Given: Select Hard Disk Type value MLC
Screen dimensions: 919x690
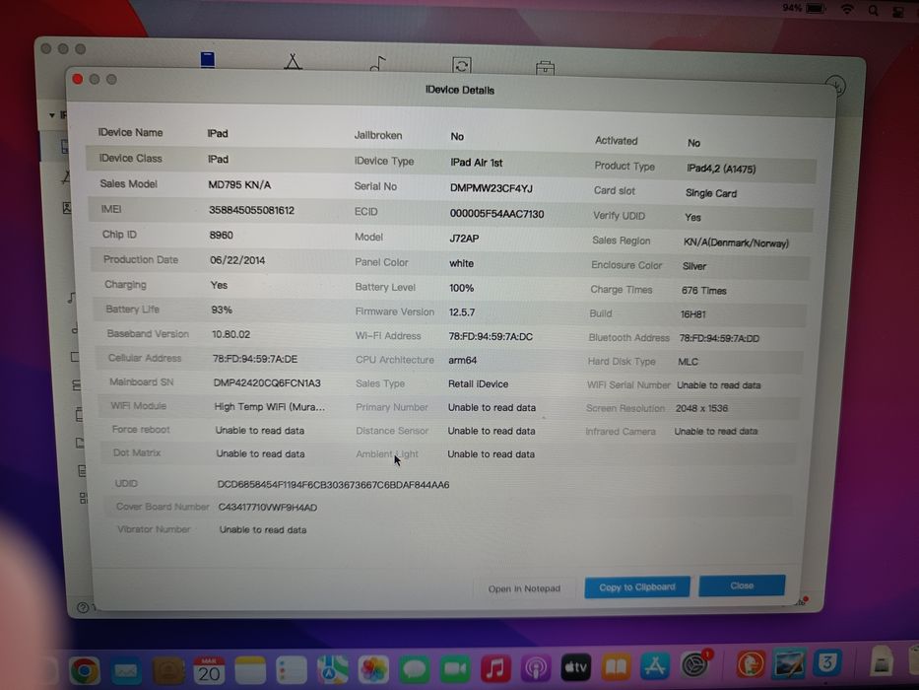Looking at the screenshot, I should 689,362.
